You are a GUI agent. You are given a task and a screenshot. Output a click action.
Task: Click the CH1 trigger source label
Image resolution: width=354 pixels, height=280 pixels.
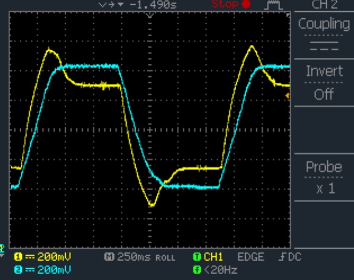point(213,257)
